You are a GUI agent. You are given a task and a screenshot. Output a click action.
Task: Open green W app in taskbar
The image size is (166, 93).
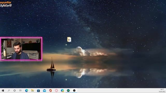68,90
